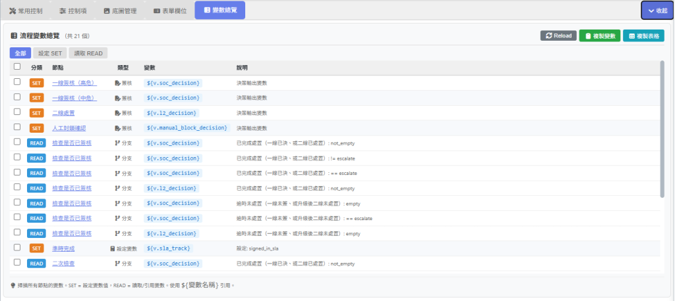Check the sla_track variable row checkbox
Viewport: 675px width, 301px height.
click(x=17, y=247)
